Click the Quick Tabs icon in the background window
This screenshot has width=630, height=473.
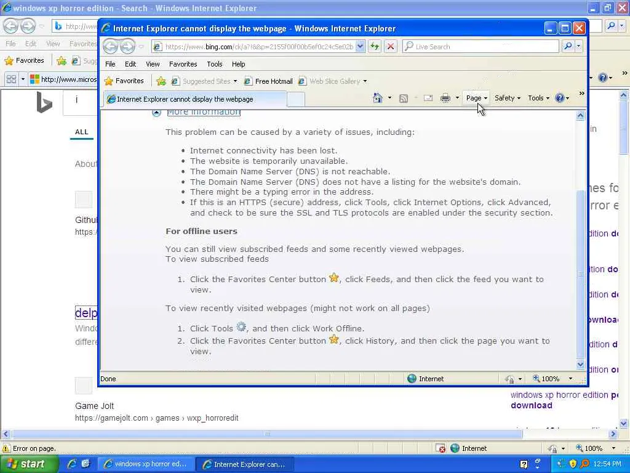[11, 79]
